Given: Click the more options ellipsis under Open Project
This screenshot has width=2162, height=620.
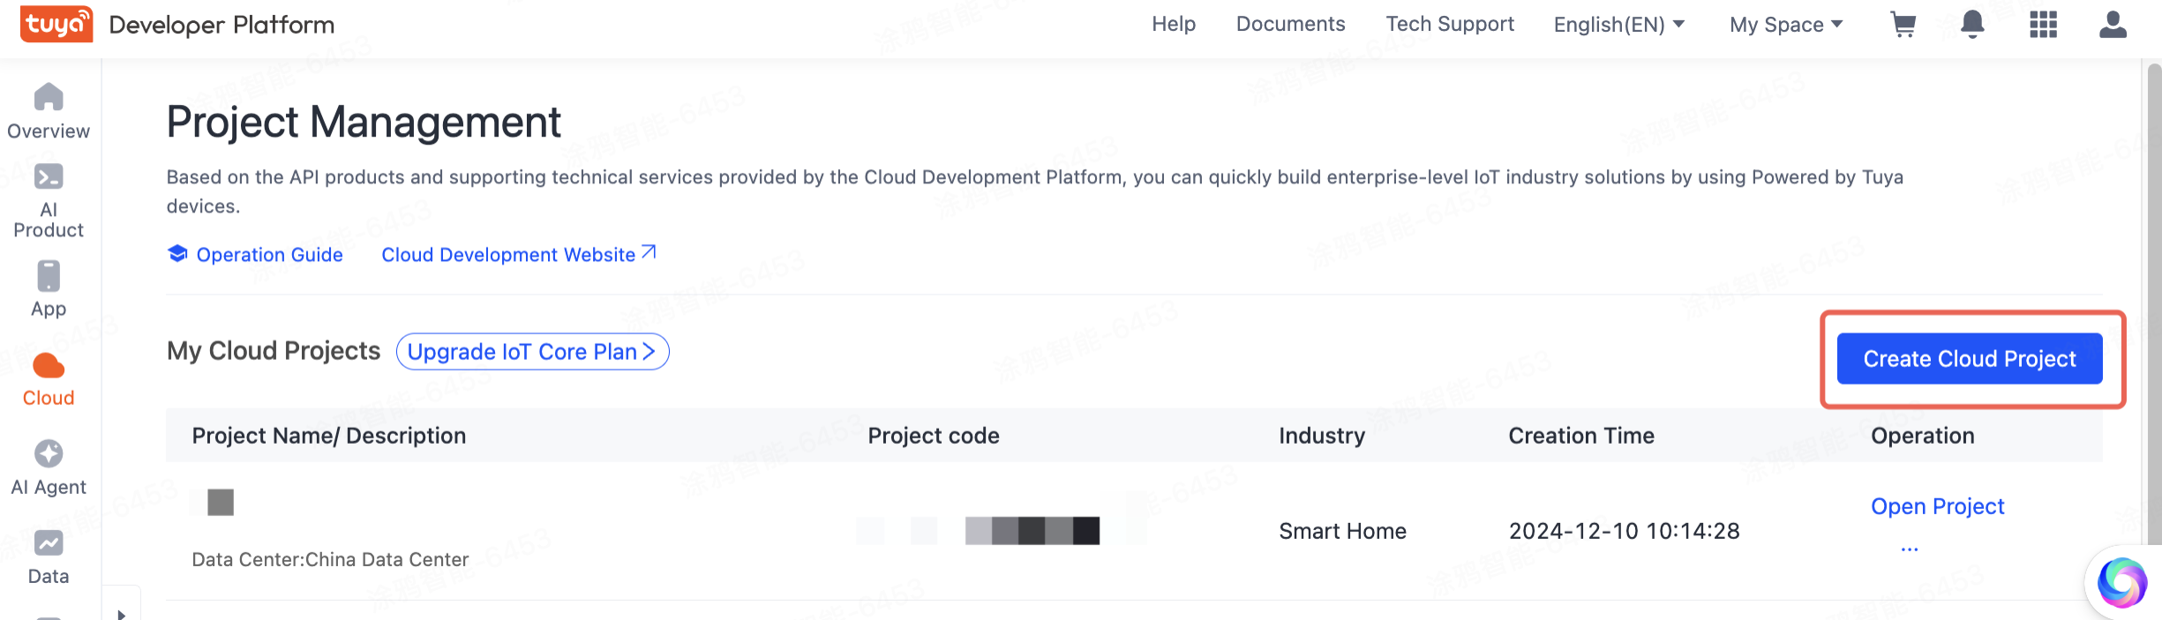Looking at the screenshot, I should pos(1910,549).
